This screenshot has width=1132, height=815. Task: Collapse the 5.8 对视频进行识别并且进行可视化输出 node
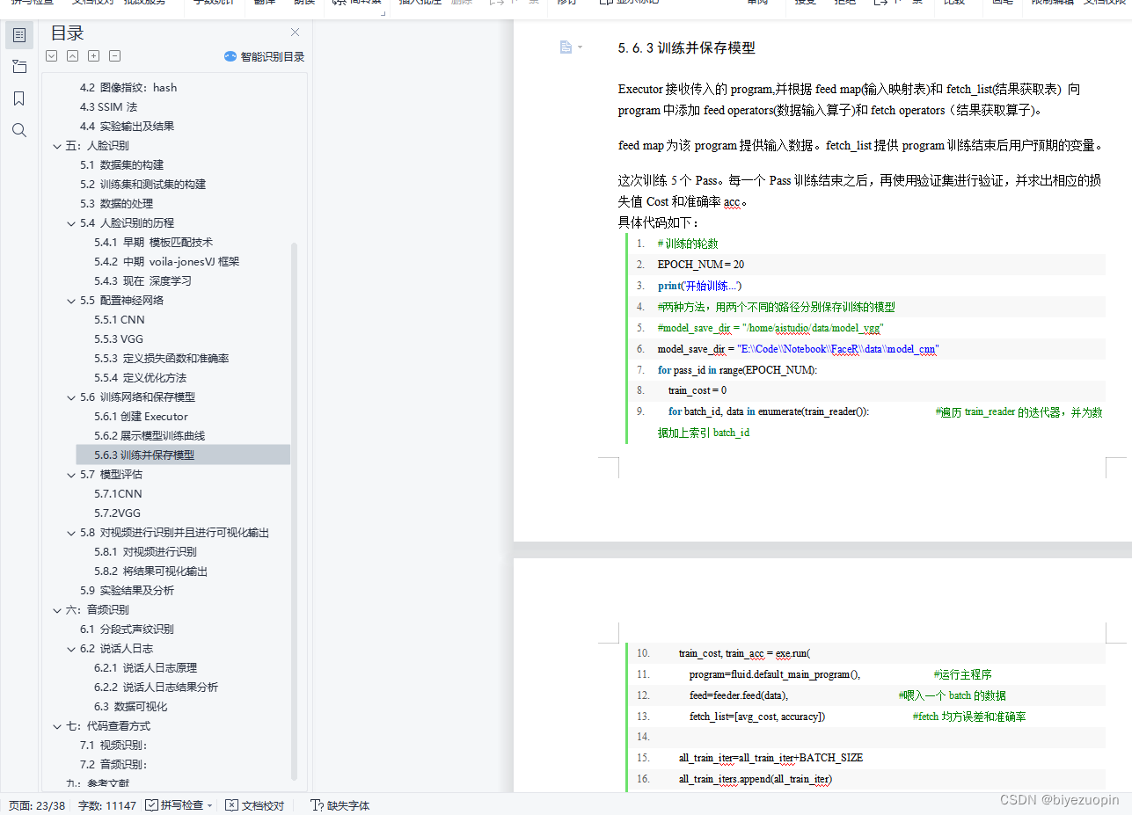tap(71, 533)
